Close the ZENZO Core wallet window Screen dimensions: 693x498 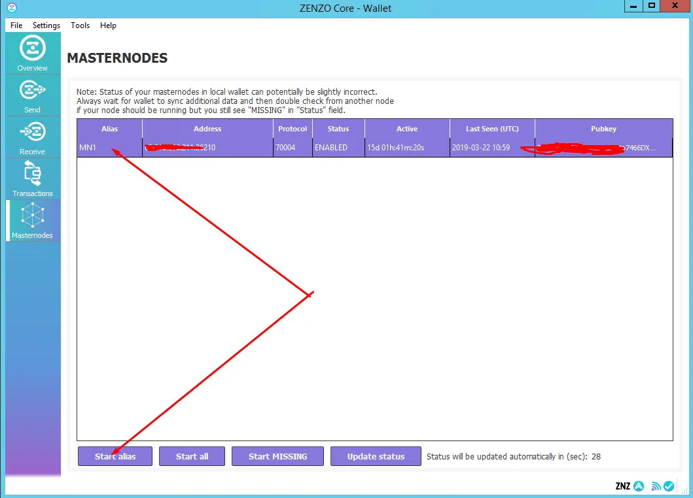tap(675, 6)
